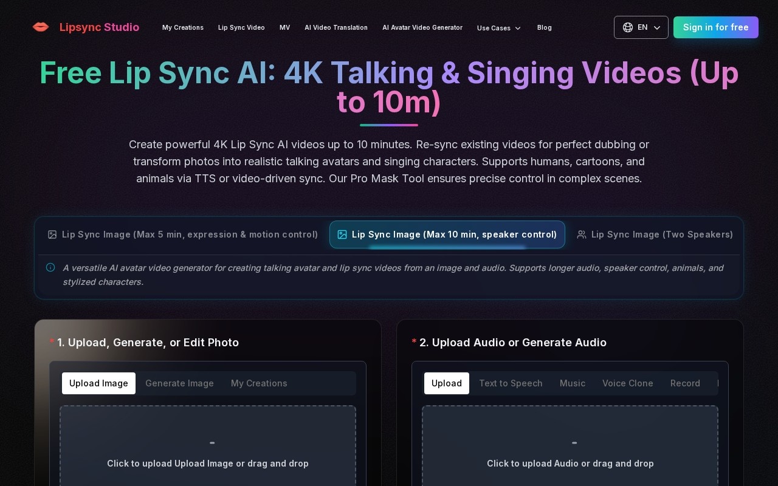
Task: Click the red lips logo icon
Action: click(x=41, y=27)
